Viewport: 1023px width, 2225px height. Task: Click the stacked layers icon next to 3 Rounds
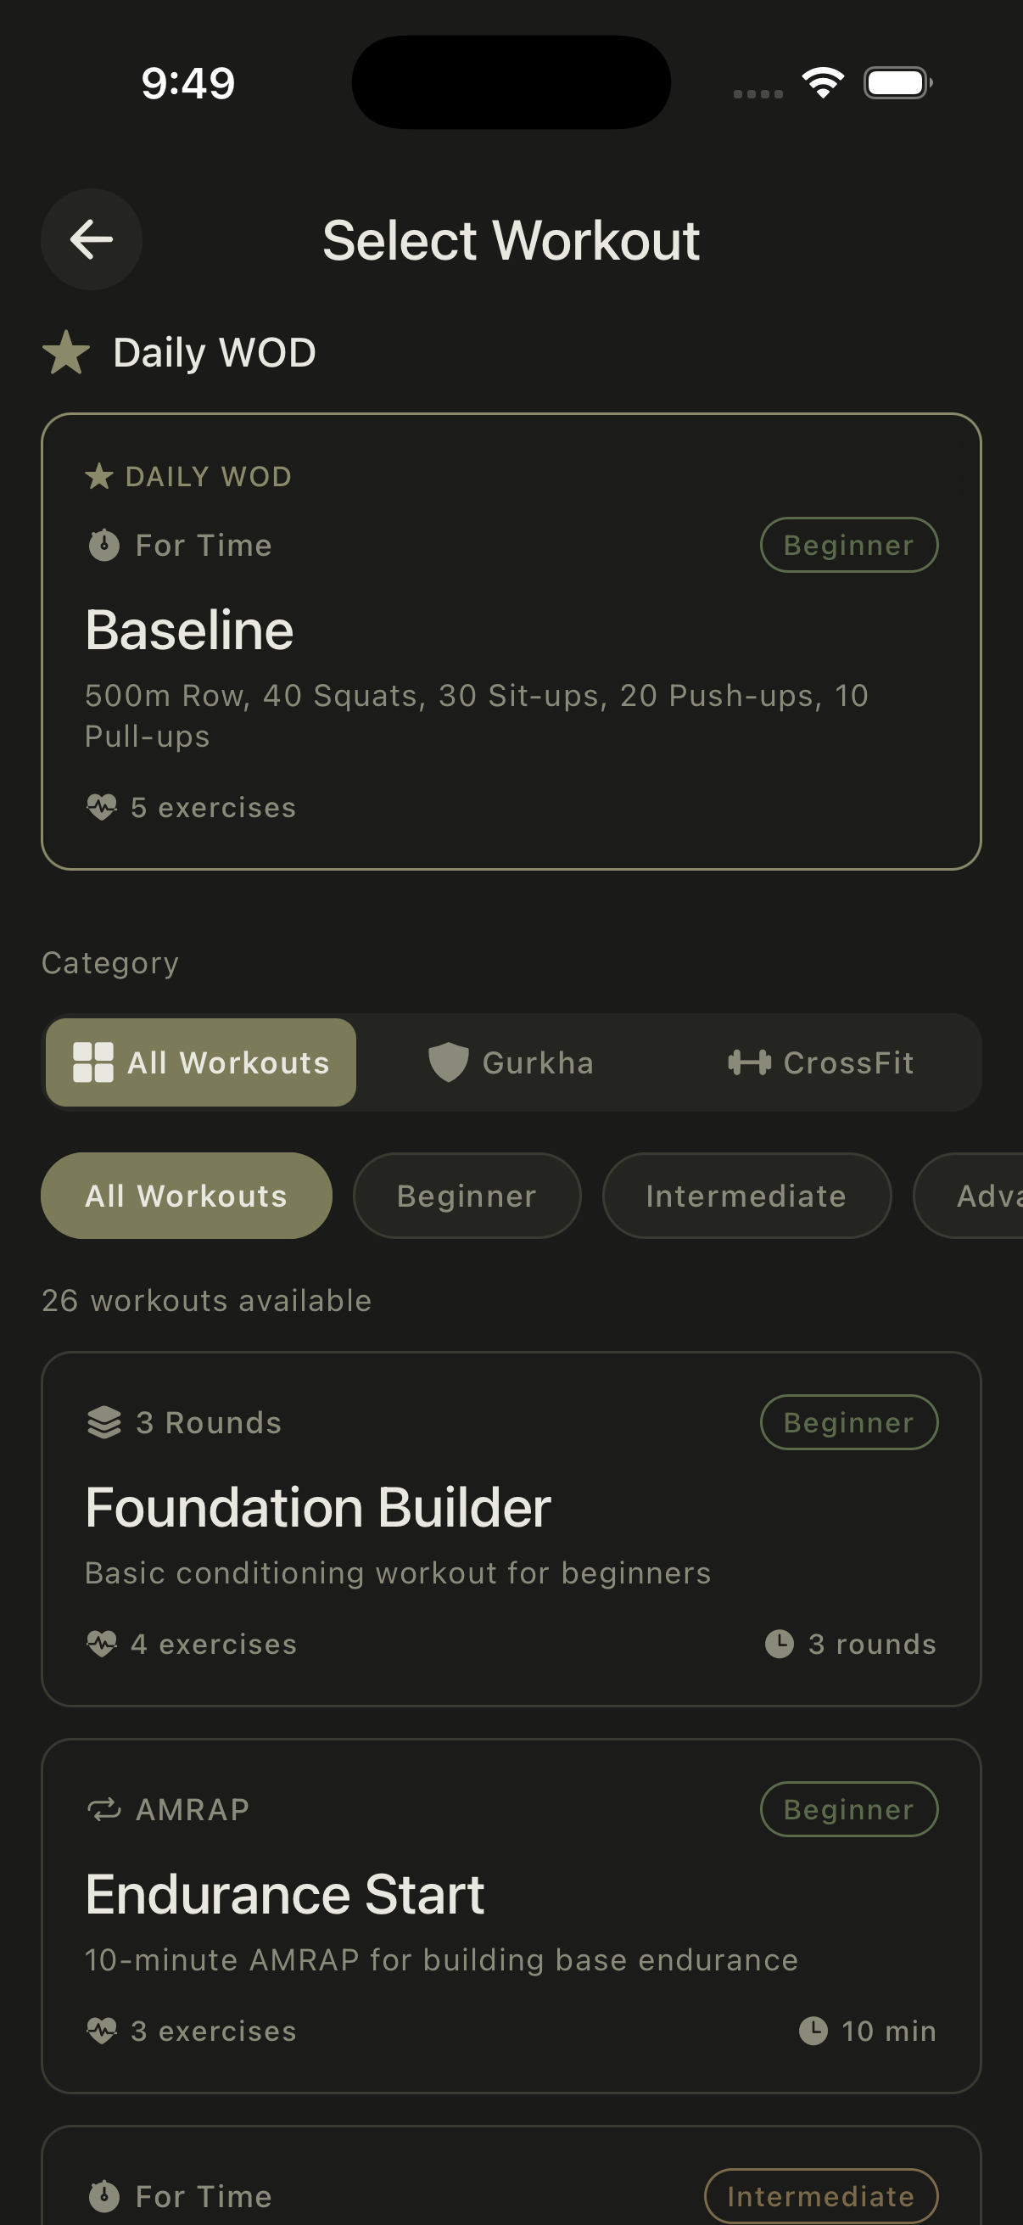104,1421
